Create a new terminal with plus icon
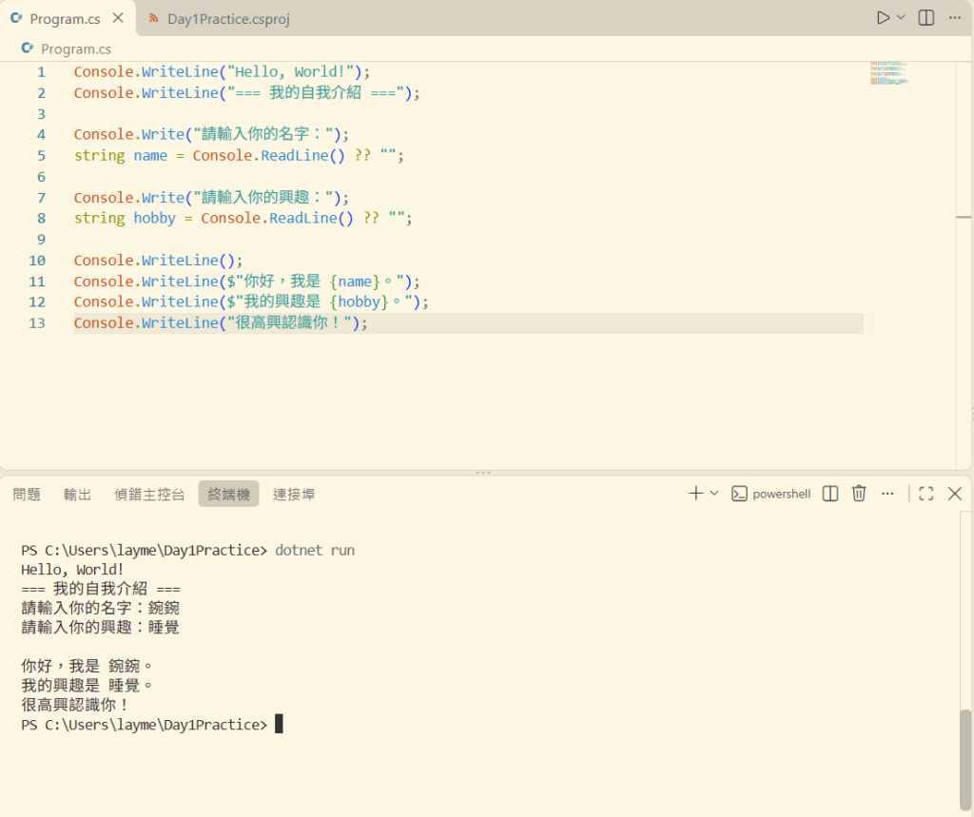This screenshot has width=974, height=817. coord(695,494)
